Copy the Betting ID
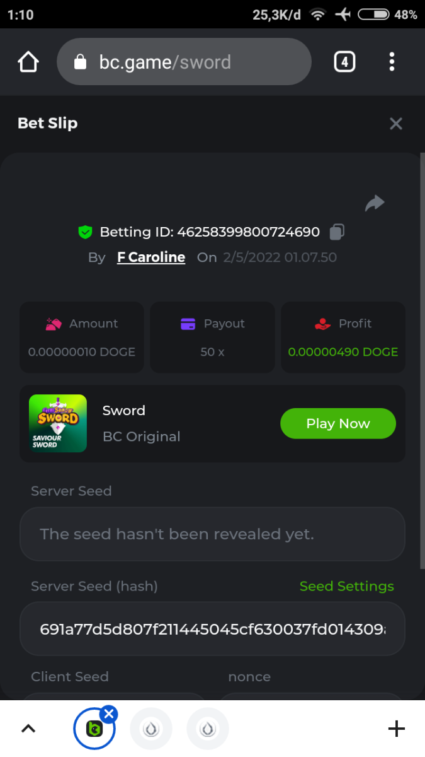Viewport: 425px width, 757px height. click(337, 232)
